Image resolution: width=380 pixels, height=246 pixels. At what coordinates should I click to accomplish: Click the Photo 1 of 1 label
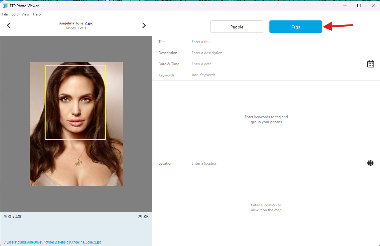76,28
